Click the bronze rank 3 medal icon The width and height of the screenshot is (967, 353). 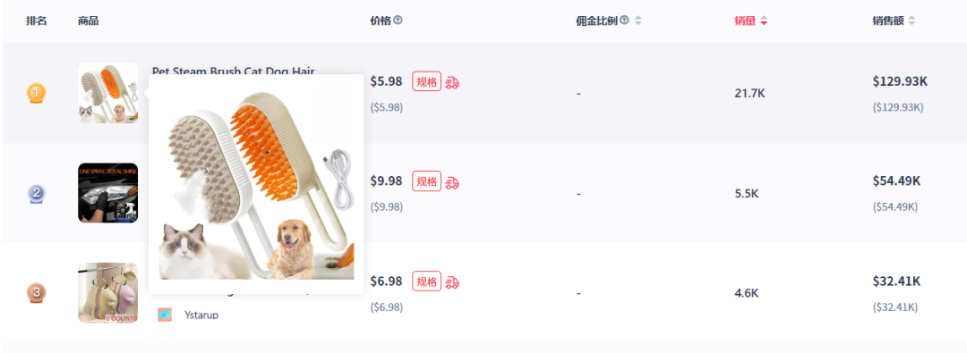(36, 293)
